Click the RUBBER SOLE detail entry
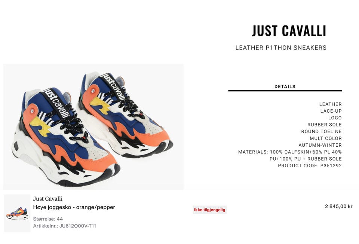359x244 pixels. click(x=325, y=125)
